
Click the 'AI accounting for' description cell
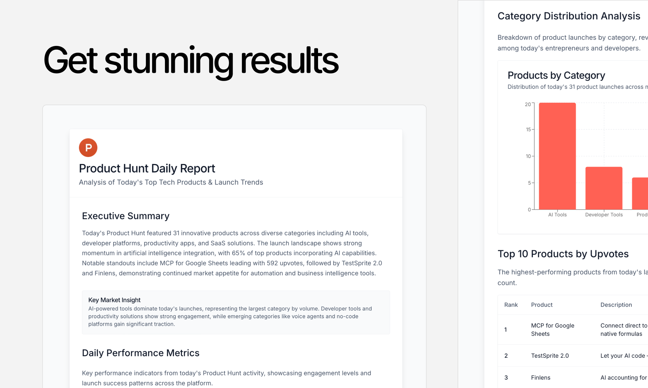(x=624, y=377)
